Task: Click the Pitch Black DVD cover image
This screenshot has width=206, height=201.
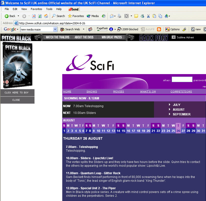Action: click(17, 65)
